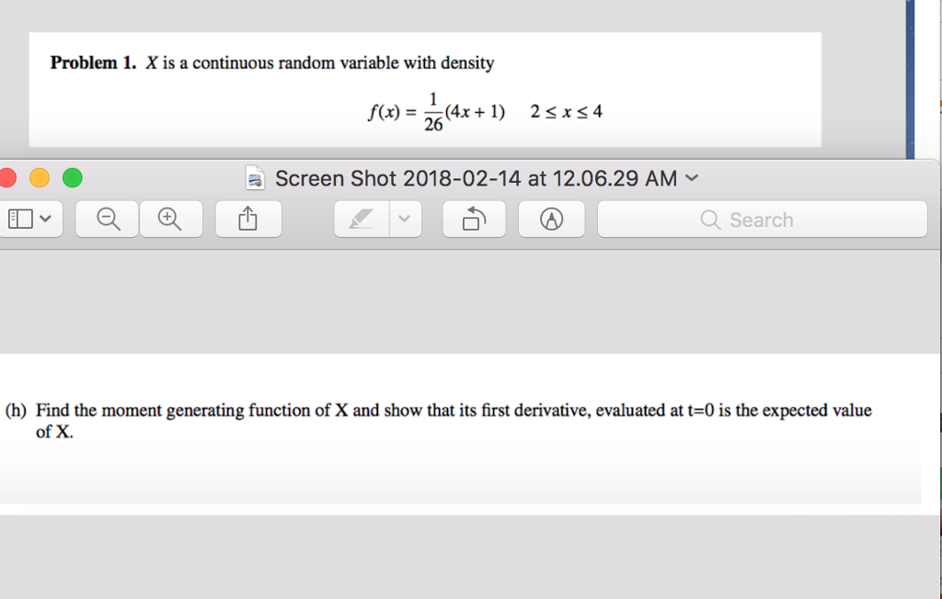Zoom out of the screenshot
Viewport: 942px width, 599px height.
pos(107,219)
